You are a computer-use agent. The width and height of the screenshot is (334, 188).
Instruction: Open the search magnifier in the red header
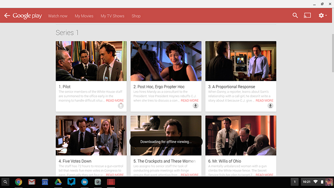point(295,15)
